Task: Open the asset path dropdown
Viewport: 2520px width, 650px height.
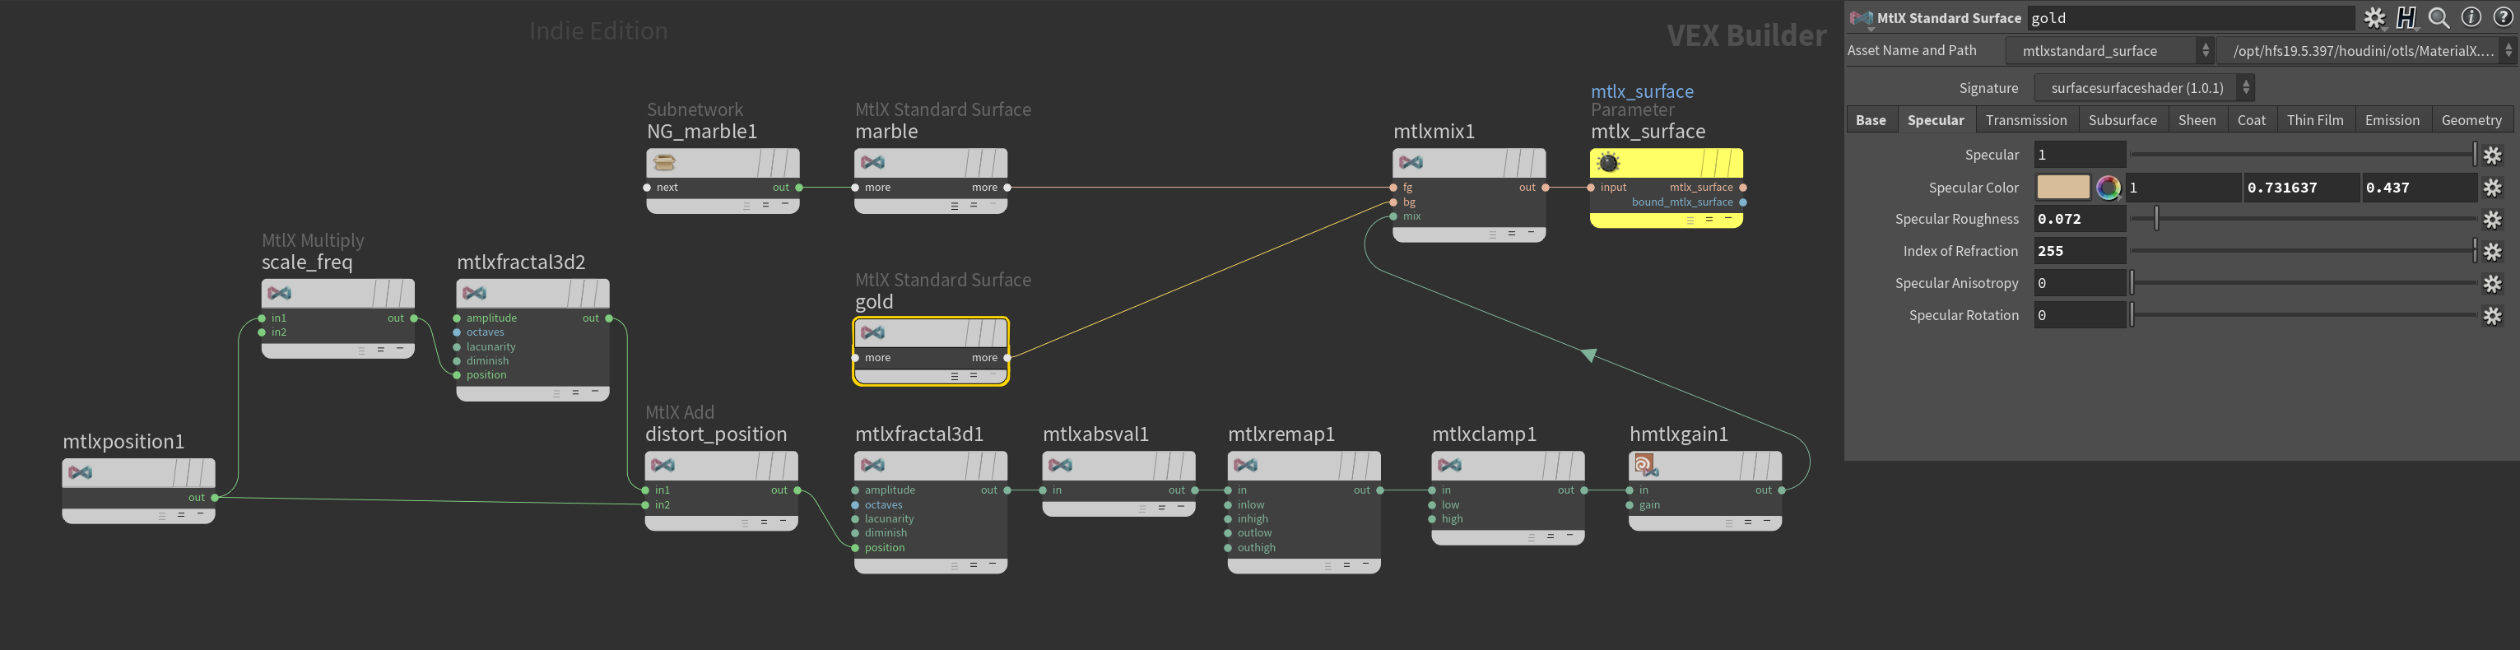Action: 2508,51
